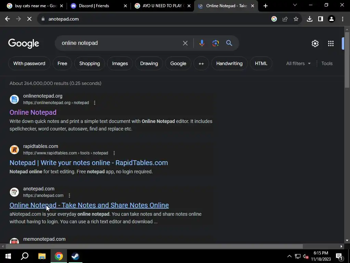
Task: Select the Handwriting filter chip
Action: pyautogui.click(x=229, y=63)
